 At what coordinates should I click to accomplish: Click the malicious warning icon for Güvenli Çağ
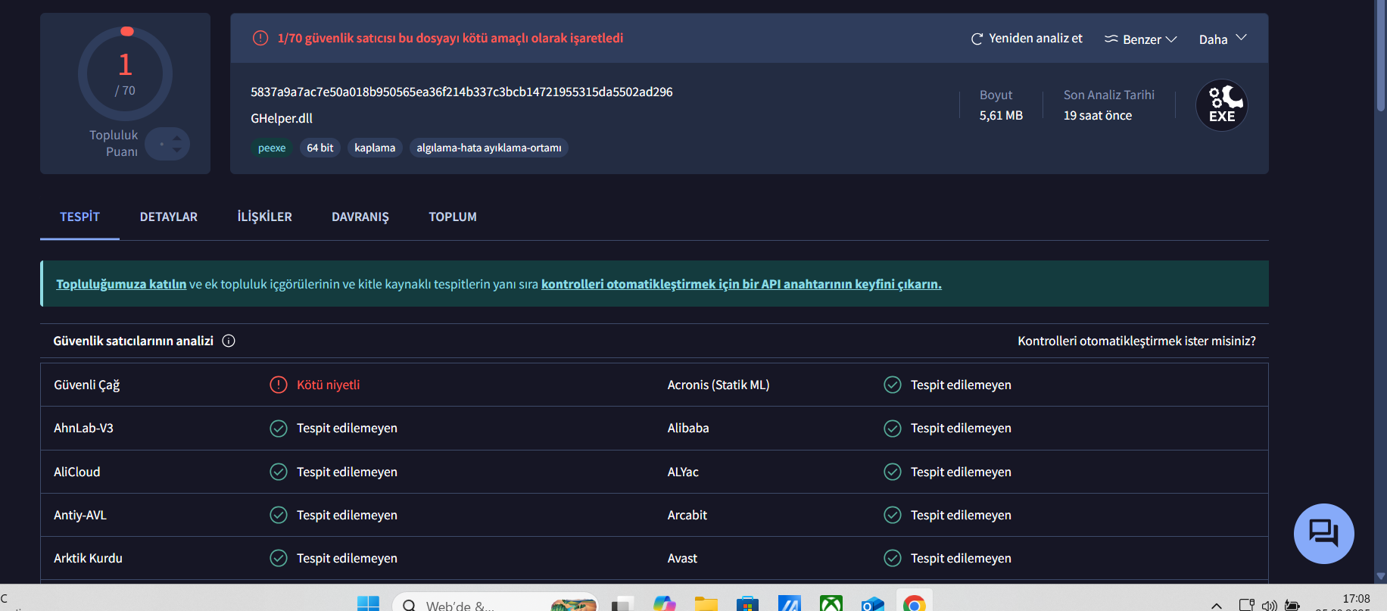tap(279, 385)
